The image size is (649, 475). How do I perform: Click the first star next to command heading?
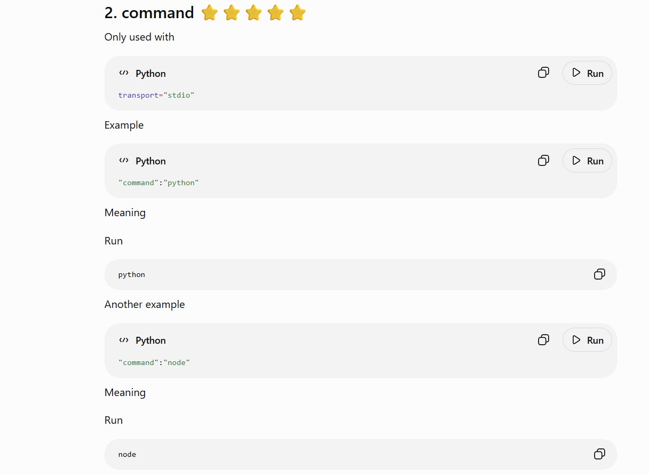pos(210,13)
